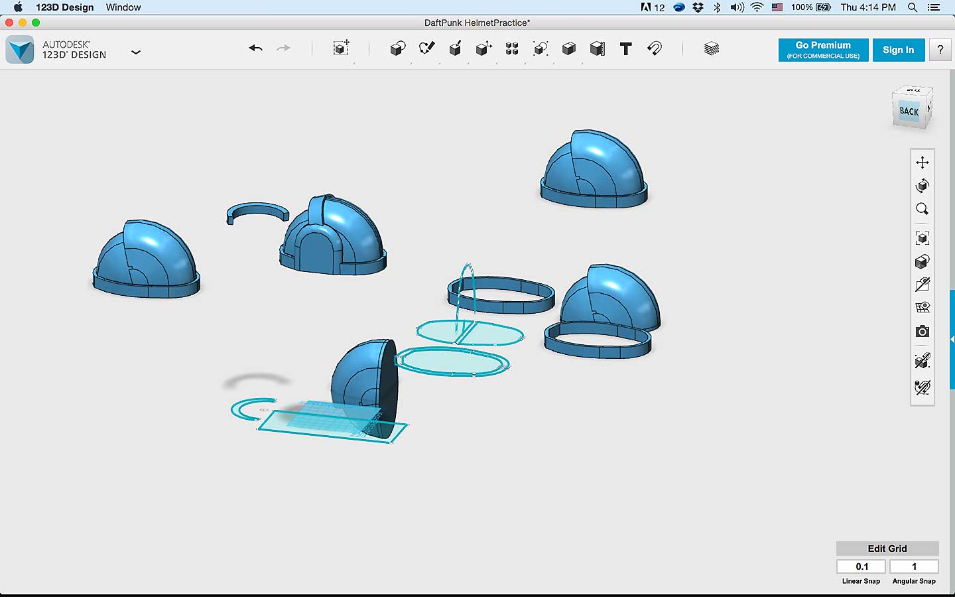955x597 pixels.
Task: Select the Orbit navigation tool
Action: pos(923,186)
